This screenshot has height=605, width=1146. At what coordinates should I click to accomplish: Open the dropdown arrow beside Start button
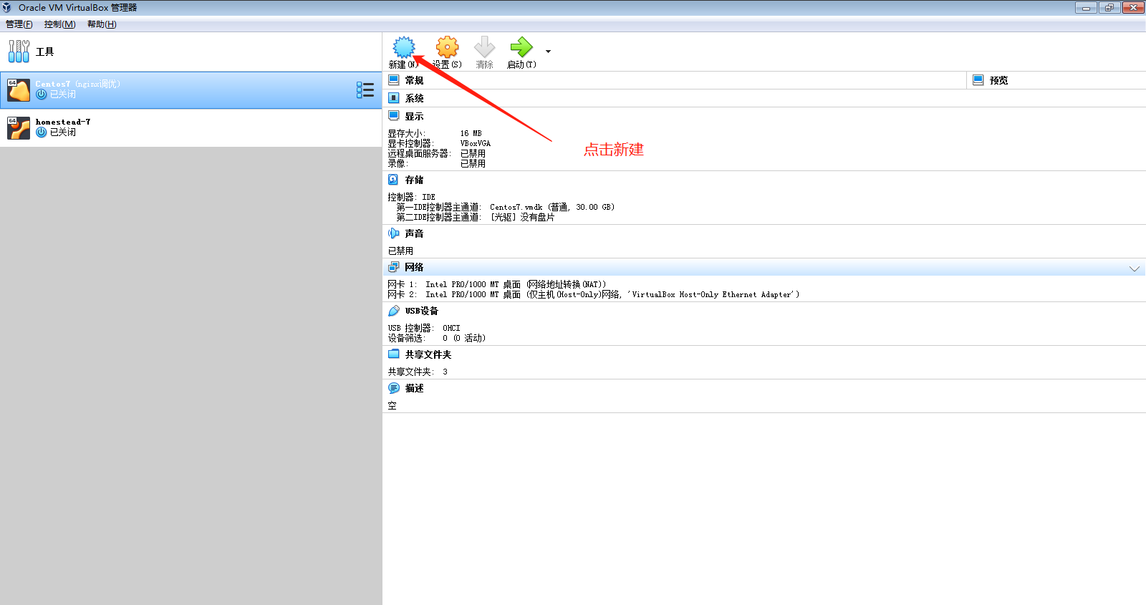click(x=548, y=52)
